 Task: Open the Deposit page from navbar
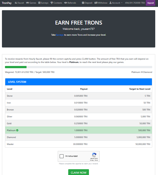point(87,3)
